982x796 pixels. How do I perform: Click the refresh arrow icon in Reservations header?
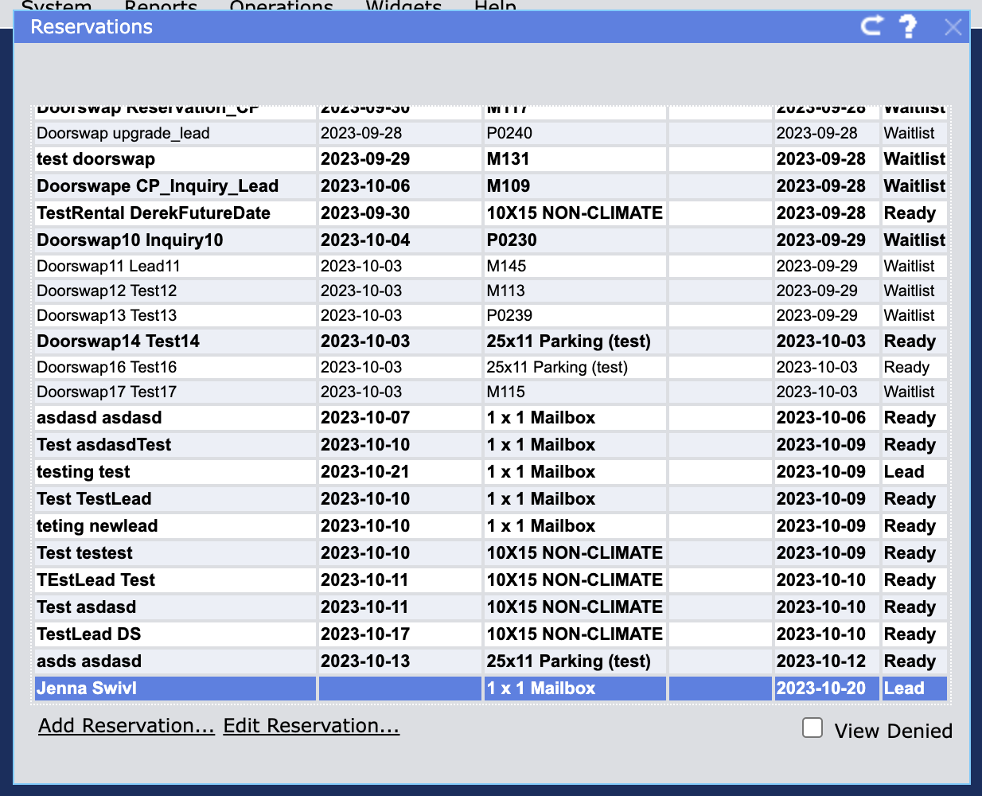(872, 26)
